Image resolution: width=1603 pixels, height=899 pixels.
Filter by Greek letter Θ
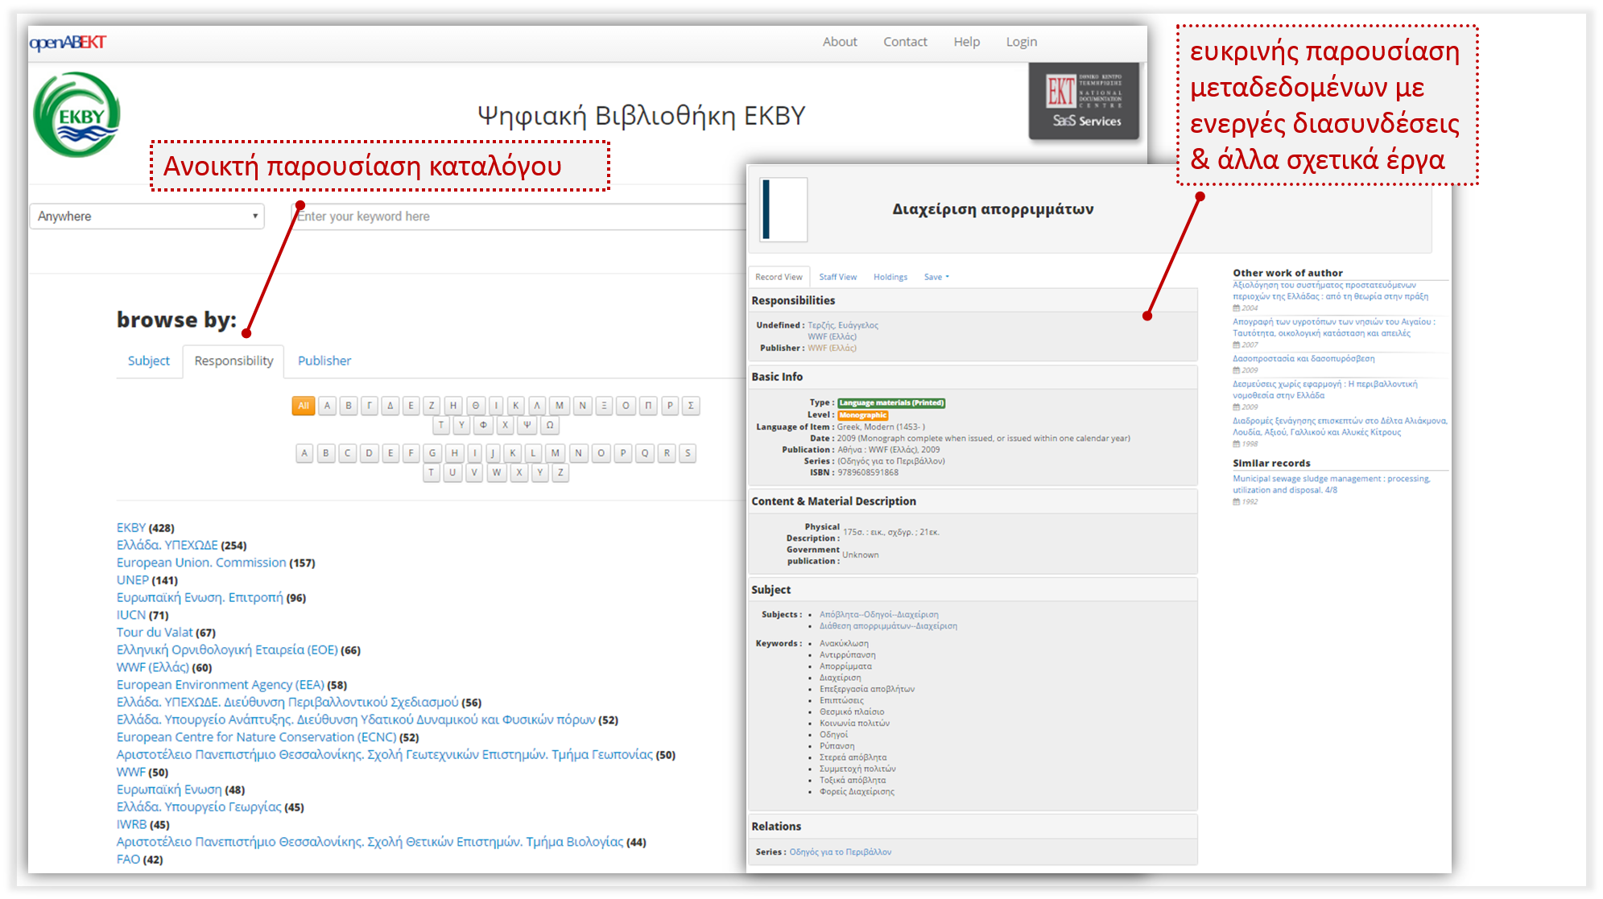point(476,406)
